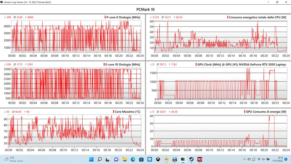
Task: Click the CPU power average 18,21
Action: point(168,17)
